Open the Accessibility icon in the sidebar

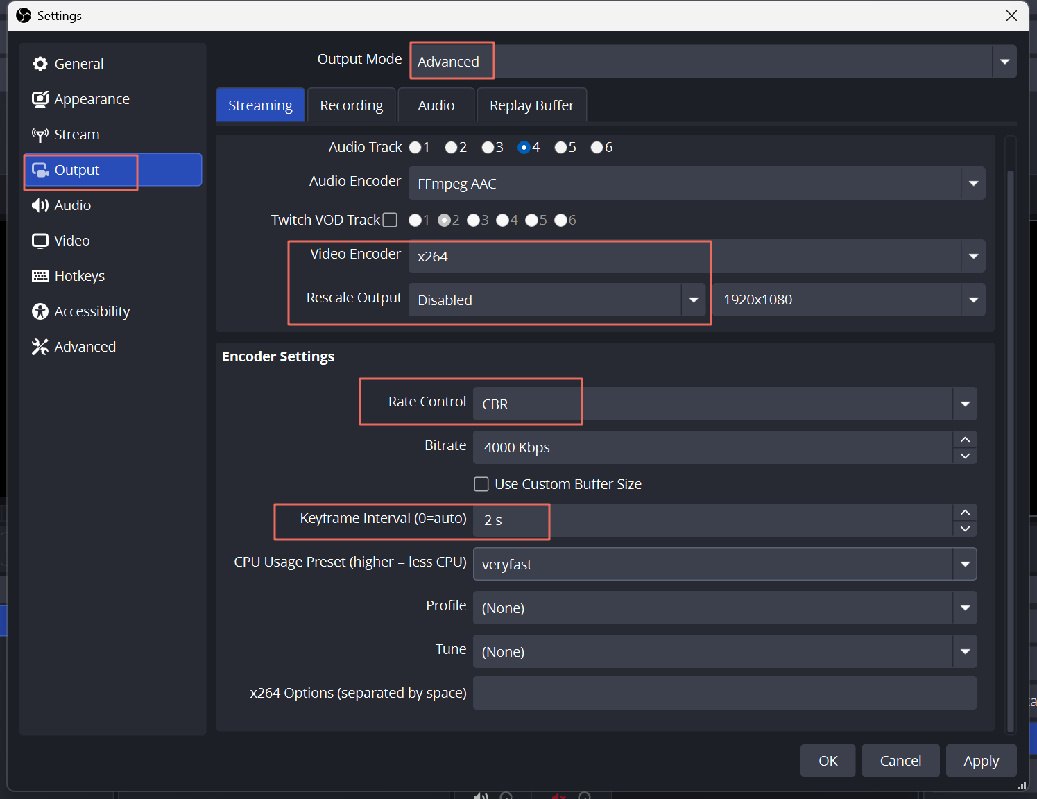point(40,311)
